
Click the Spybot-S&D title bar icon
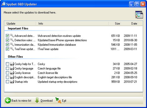[x=3, y=4]
